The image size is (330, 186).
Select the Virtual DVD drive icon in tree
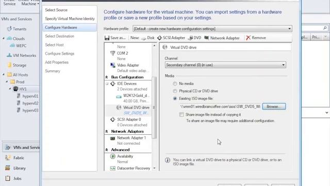119,107
